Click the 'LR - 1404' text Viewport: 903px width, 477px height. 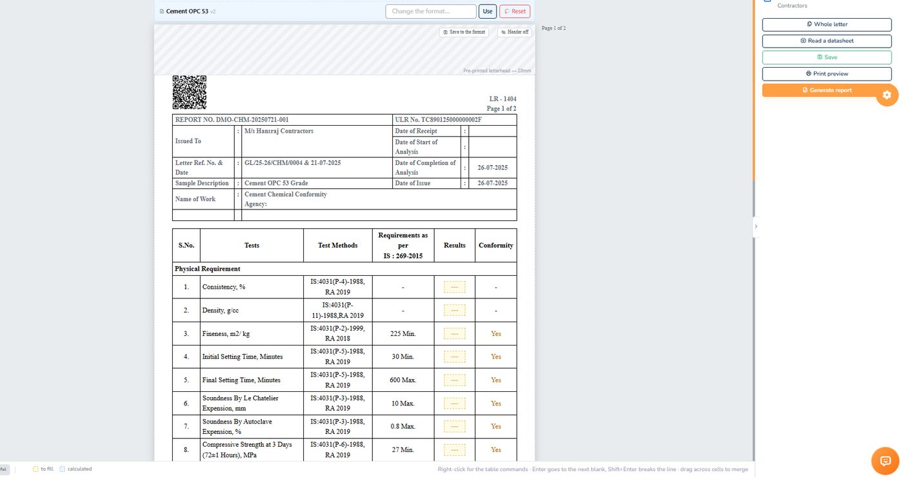(502, 99)
